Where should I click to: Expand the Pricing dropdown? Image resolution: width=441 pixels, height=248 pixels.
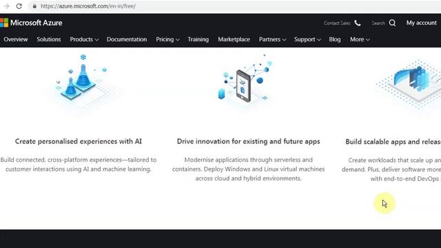167,39
